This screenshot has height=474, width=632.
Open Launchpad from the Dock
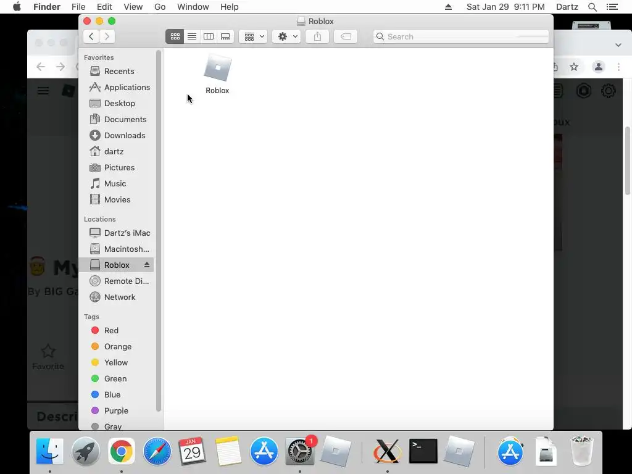(x=85, y=451)
